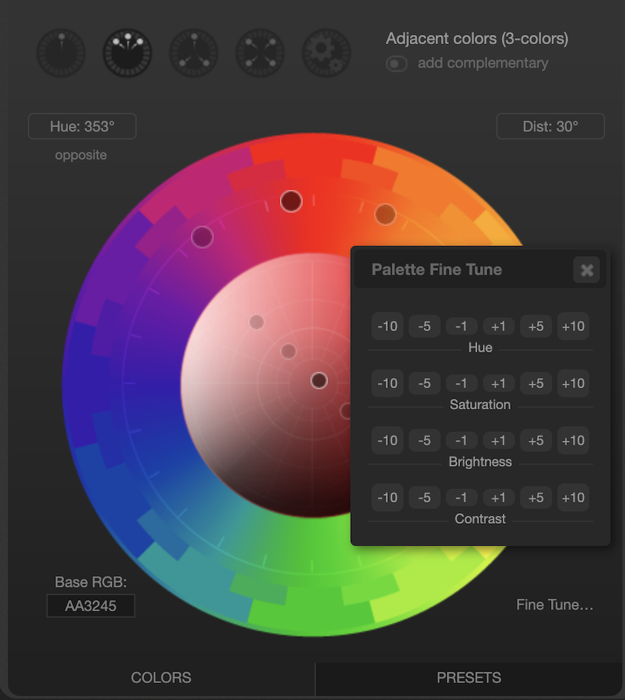Select the monochromatic color scheme icon
Image resolution: width=625 pixels, height=700 pixels.
(x=61, y=53)
